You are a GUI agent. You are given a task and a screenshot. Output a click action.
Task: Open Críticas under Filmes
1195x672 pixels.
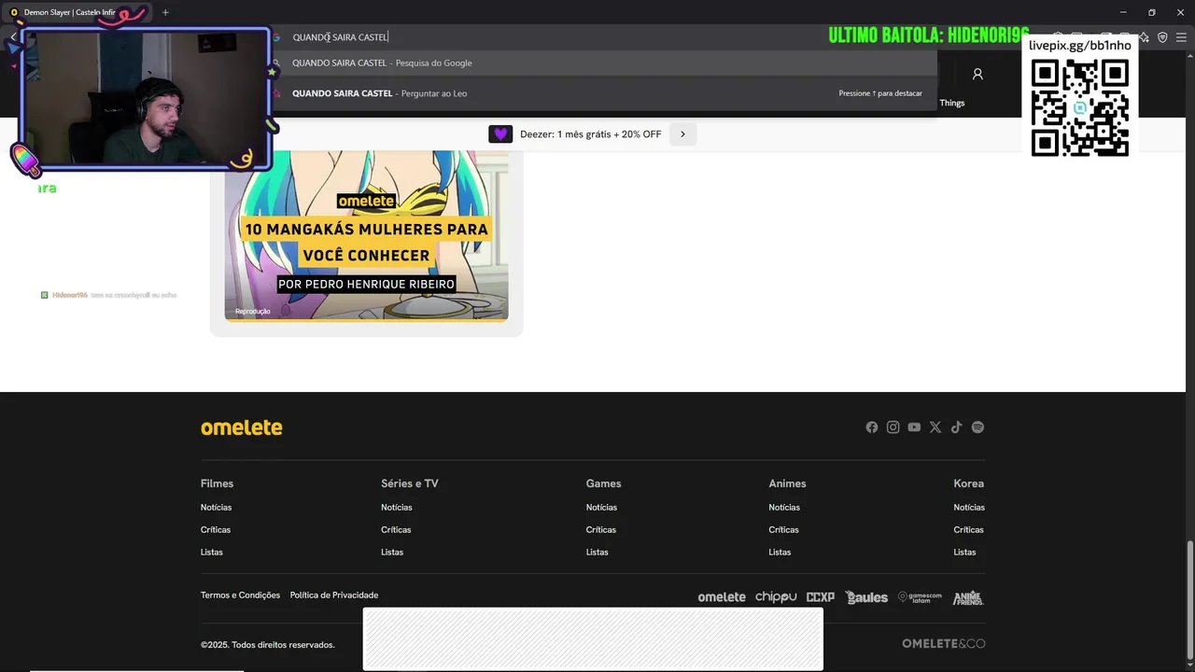pyautogui.click(x=216, y=530)
